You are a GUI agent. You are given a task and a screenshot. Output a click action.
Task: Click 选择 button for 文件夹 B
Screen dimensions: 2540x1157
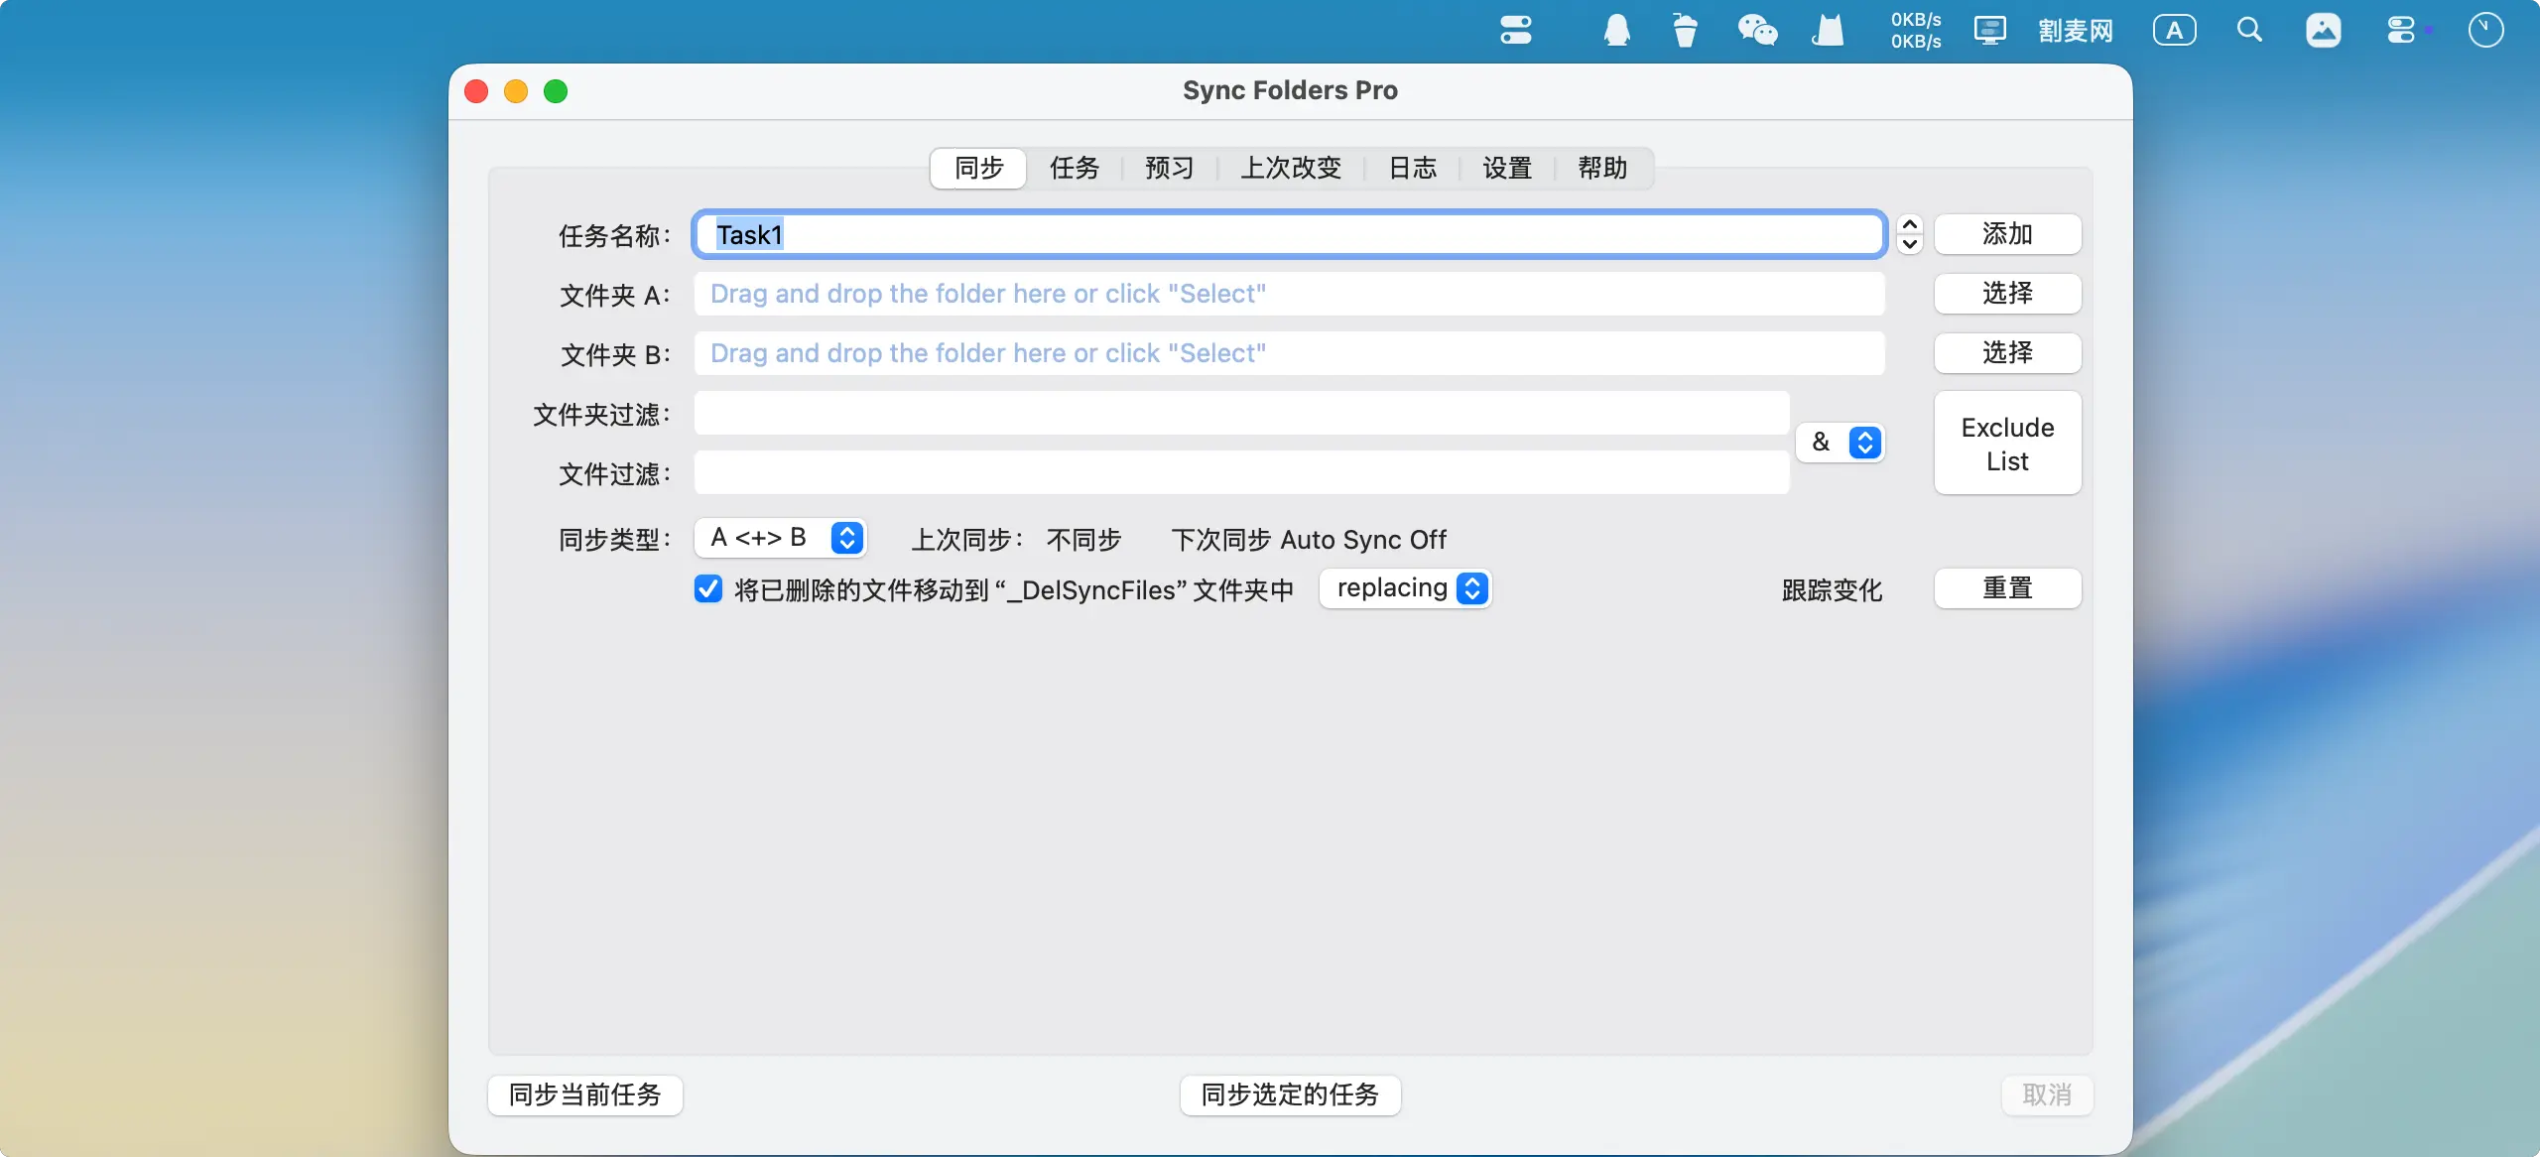pyautogui.click(x=2007, y=353)
